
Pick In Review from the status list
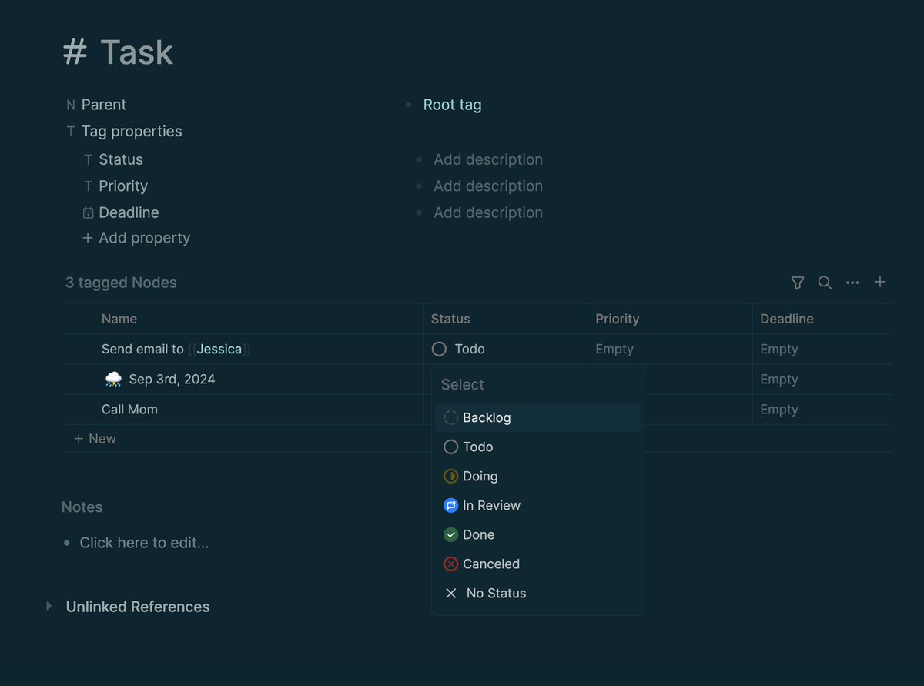coord(537,505)
